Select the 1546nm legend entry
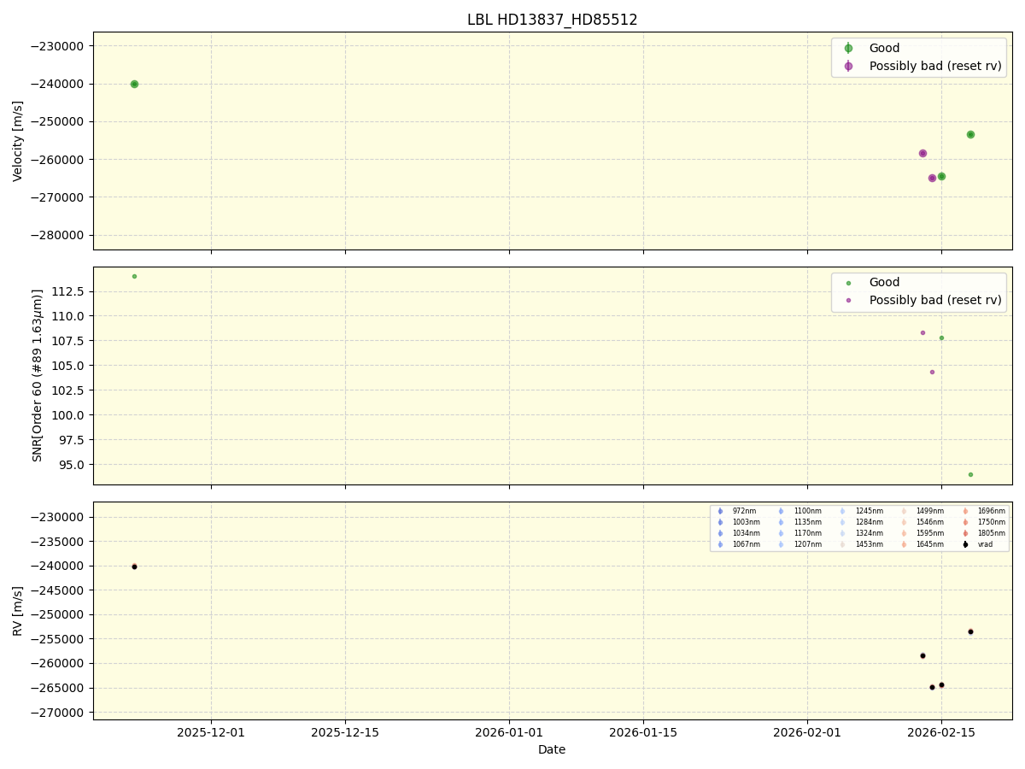The image size is (1025, 769). 930,522
